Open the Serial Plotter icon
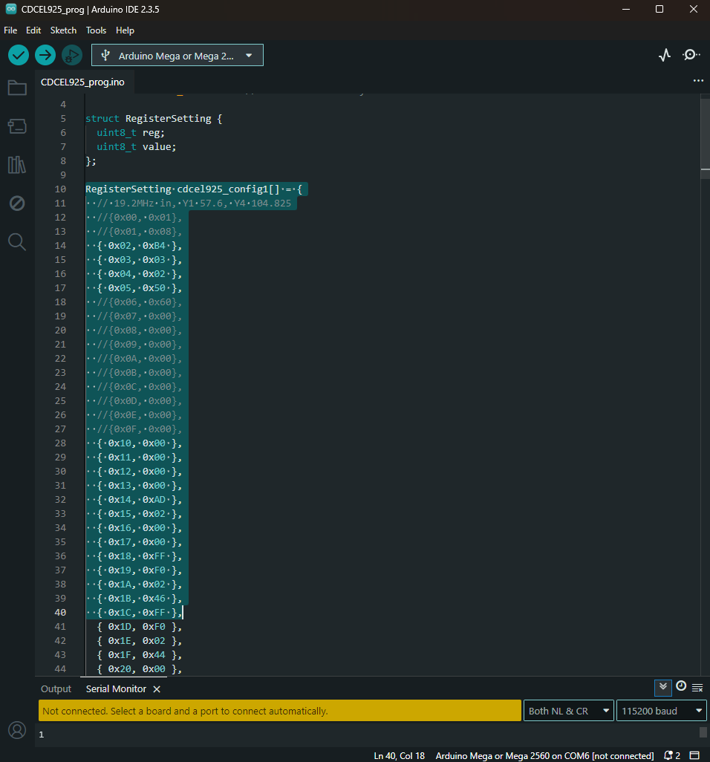The width and height of the screenshot is (710, 762). pyautogui.click(x=665, y=55)
